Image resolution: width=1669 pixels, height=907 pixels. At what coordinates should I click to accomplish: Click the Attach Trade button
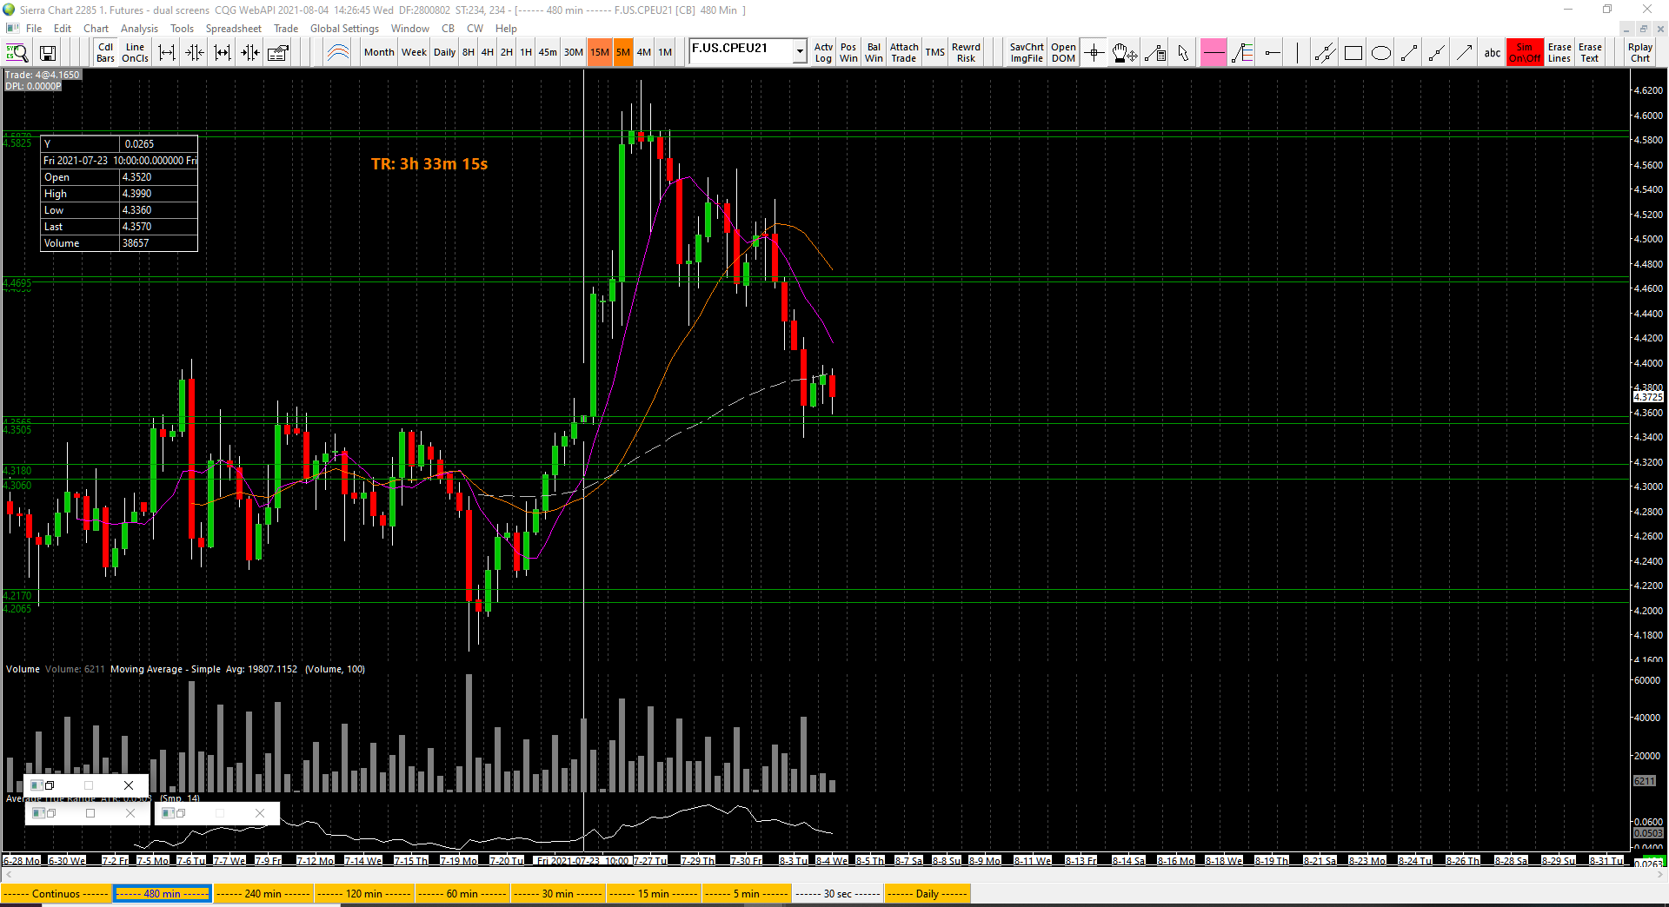904,53
